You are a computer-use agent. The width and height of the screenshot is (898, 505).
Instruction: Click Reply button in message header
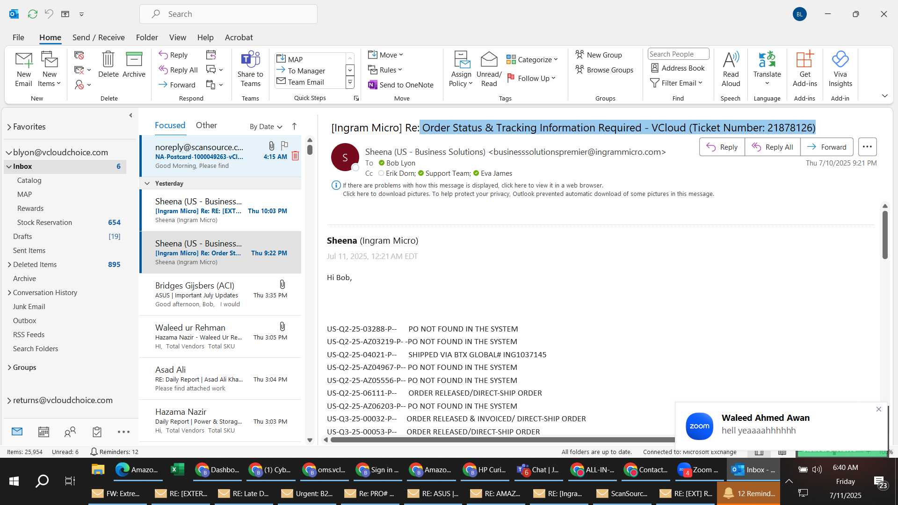(x=722, y=147)
